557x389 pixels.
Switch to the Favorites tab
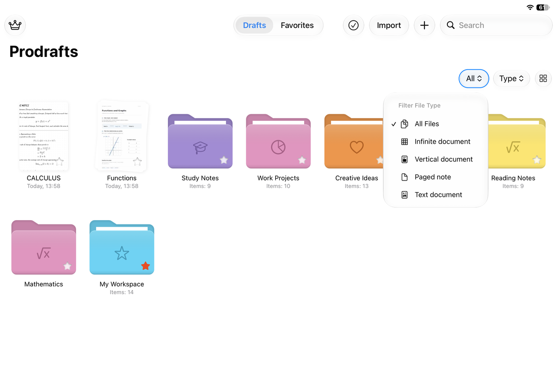tap(297, 25)
